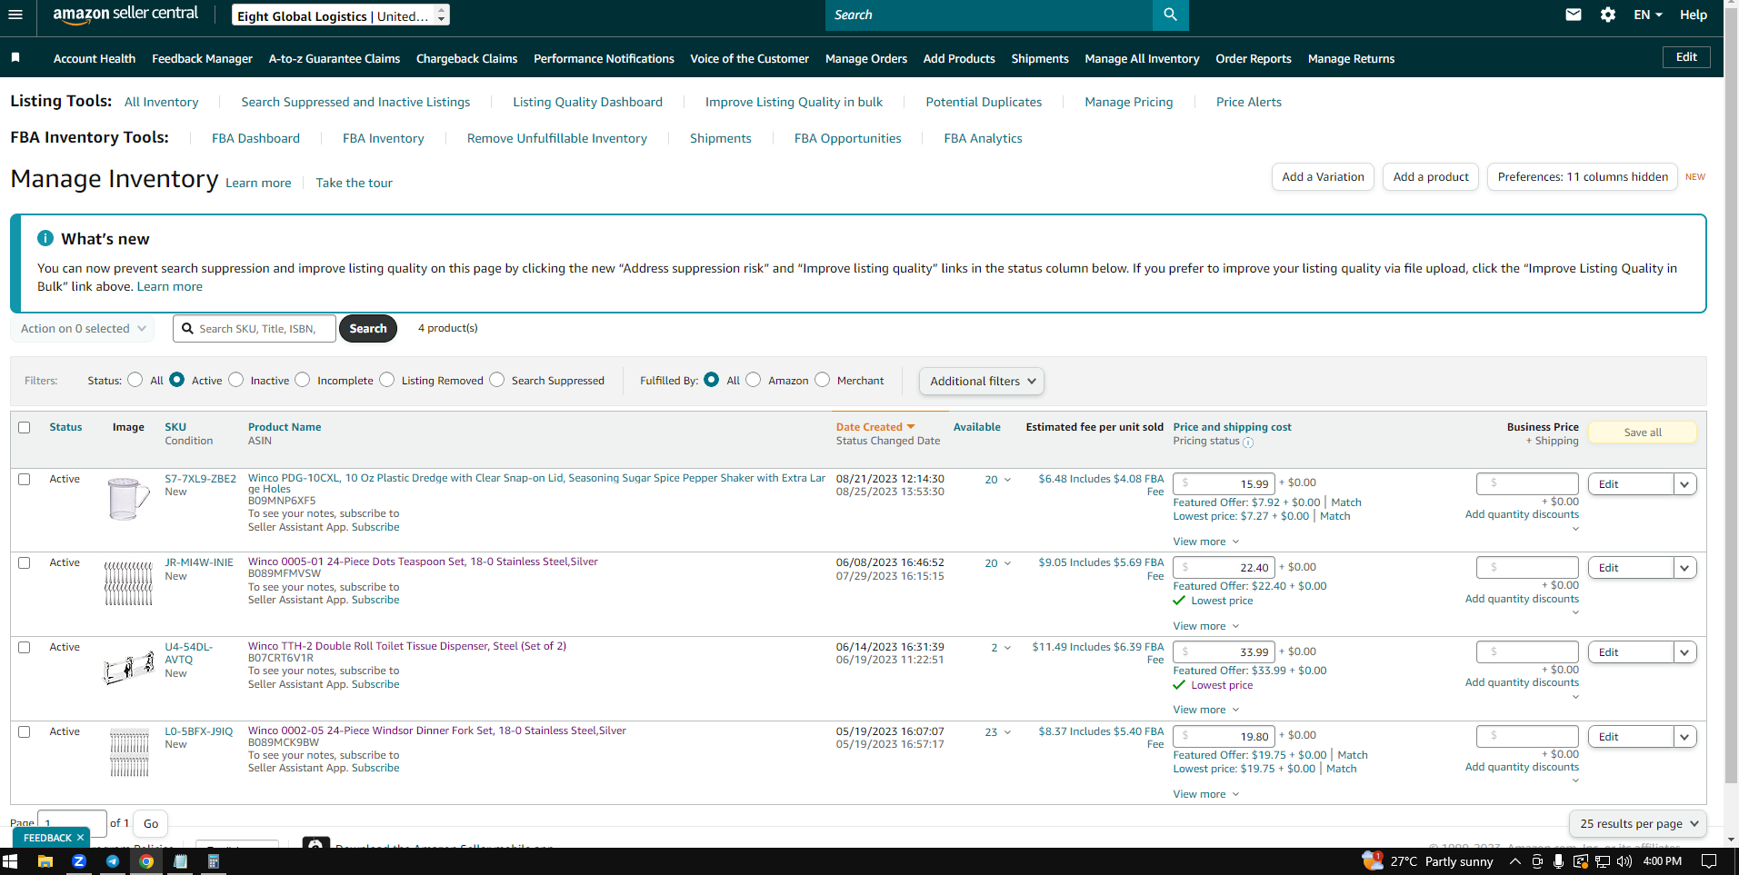This screenshot has height=875, width=1739.
Task: Click the Winco Plastic Dredge product thumbnail
Action: (x=128, y=499)
